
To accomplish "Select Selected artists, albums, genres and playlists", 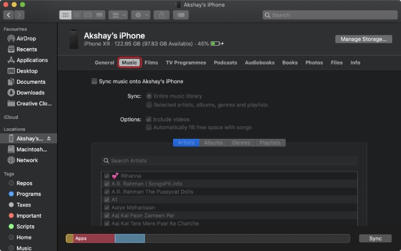I will [x=149, y=105].
